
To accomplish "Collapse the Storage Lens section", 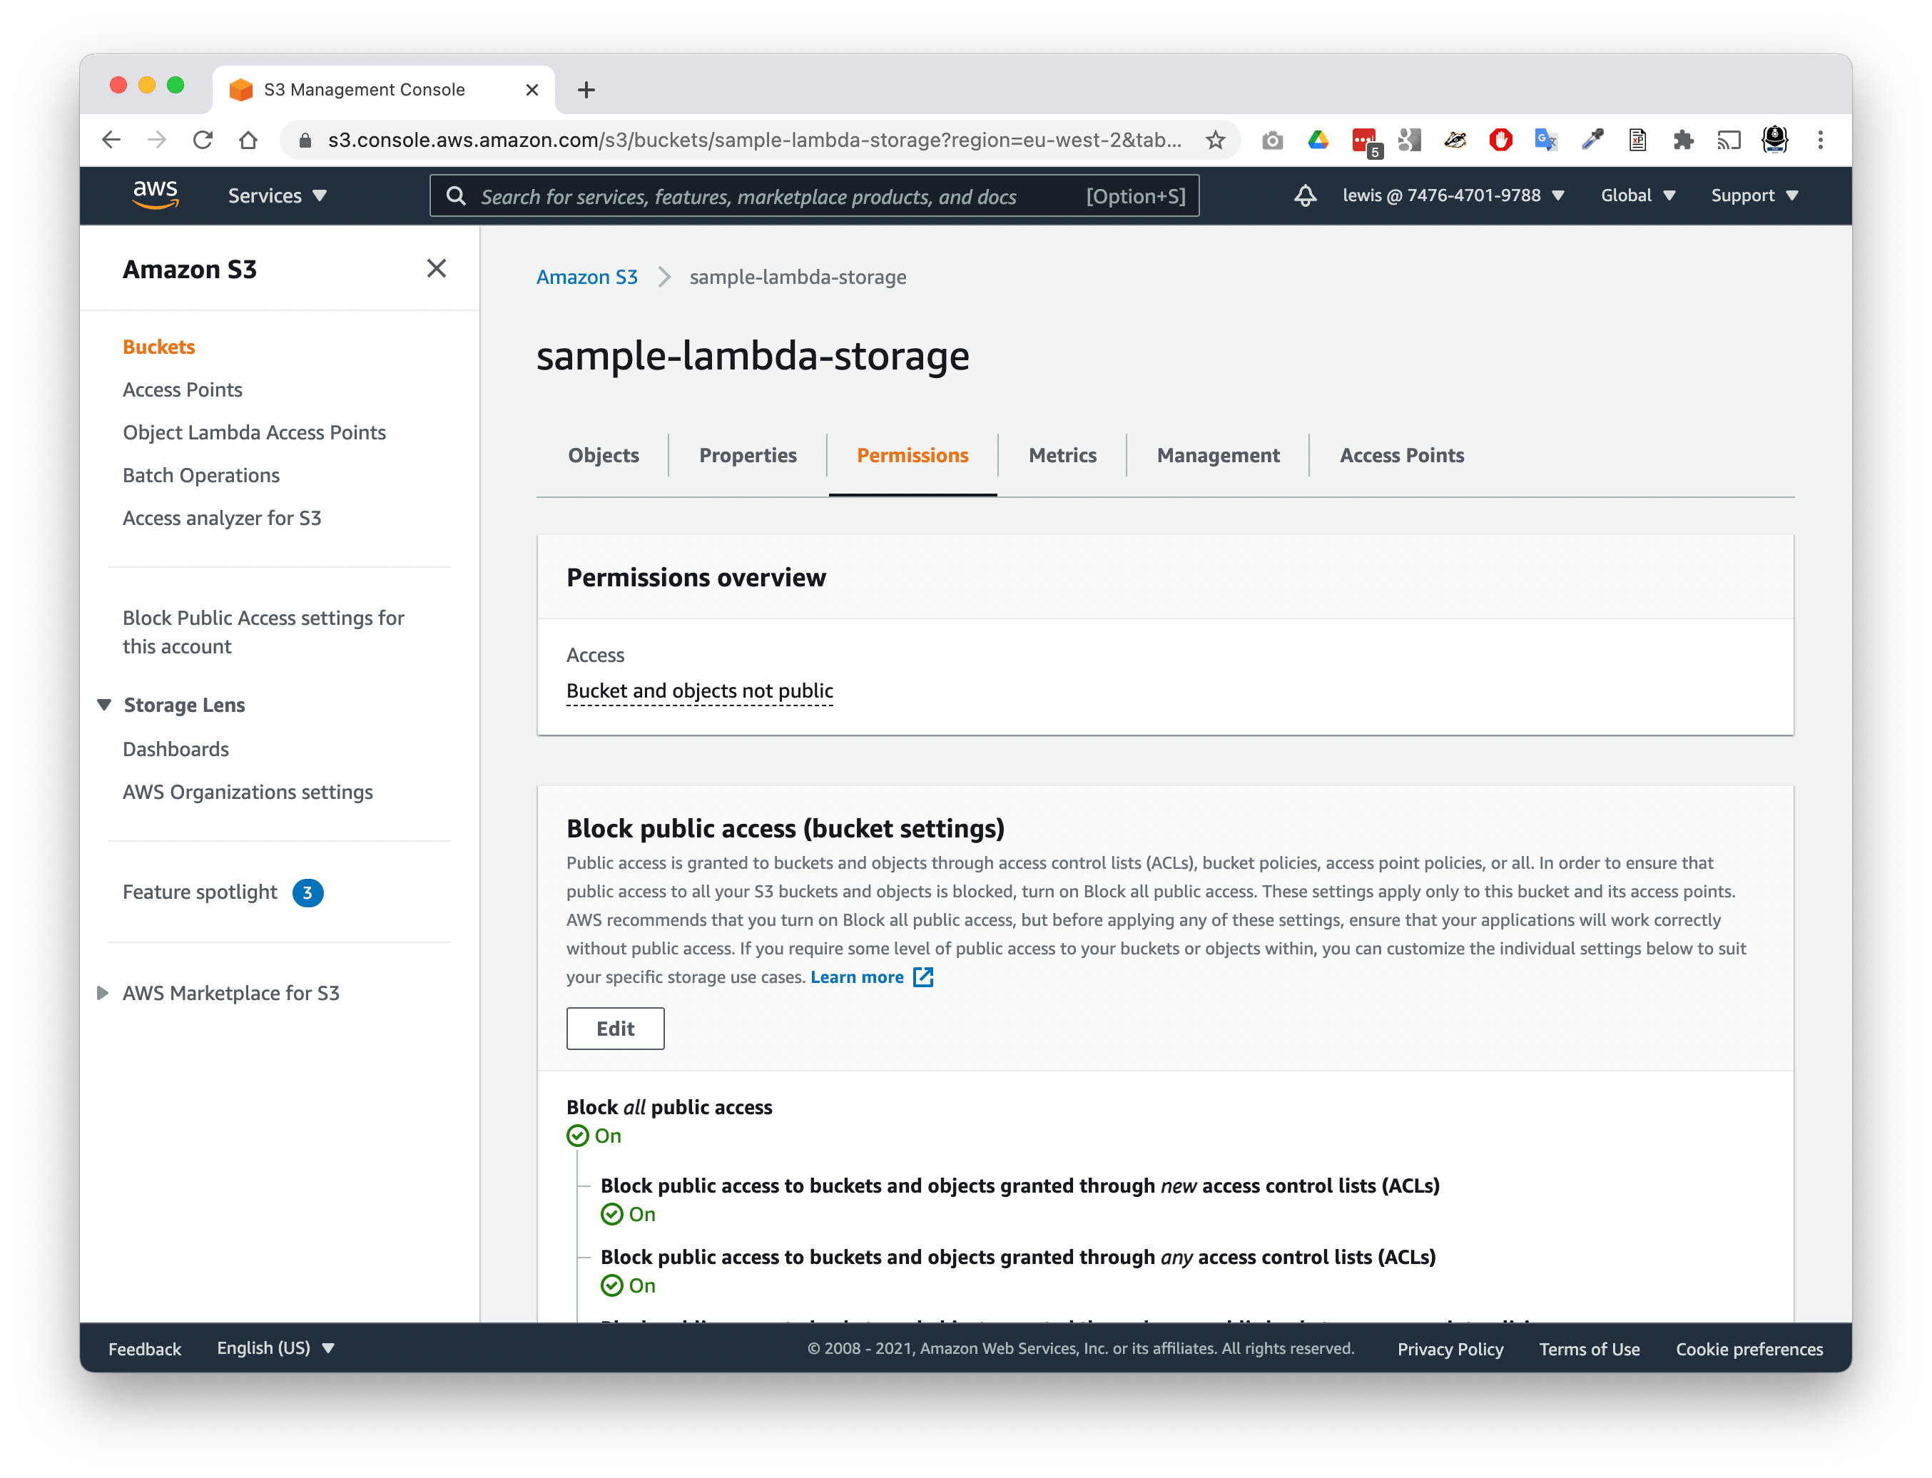I will [x=105, y=704].
